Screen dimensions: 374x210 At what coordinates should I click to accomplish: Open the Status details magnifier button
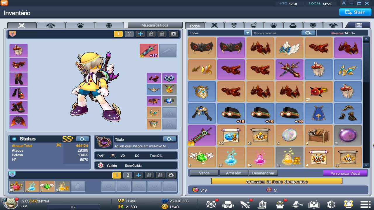coord(82,139)
